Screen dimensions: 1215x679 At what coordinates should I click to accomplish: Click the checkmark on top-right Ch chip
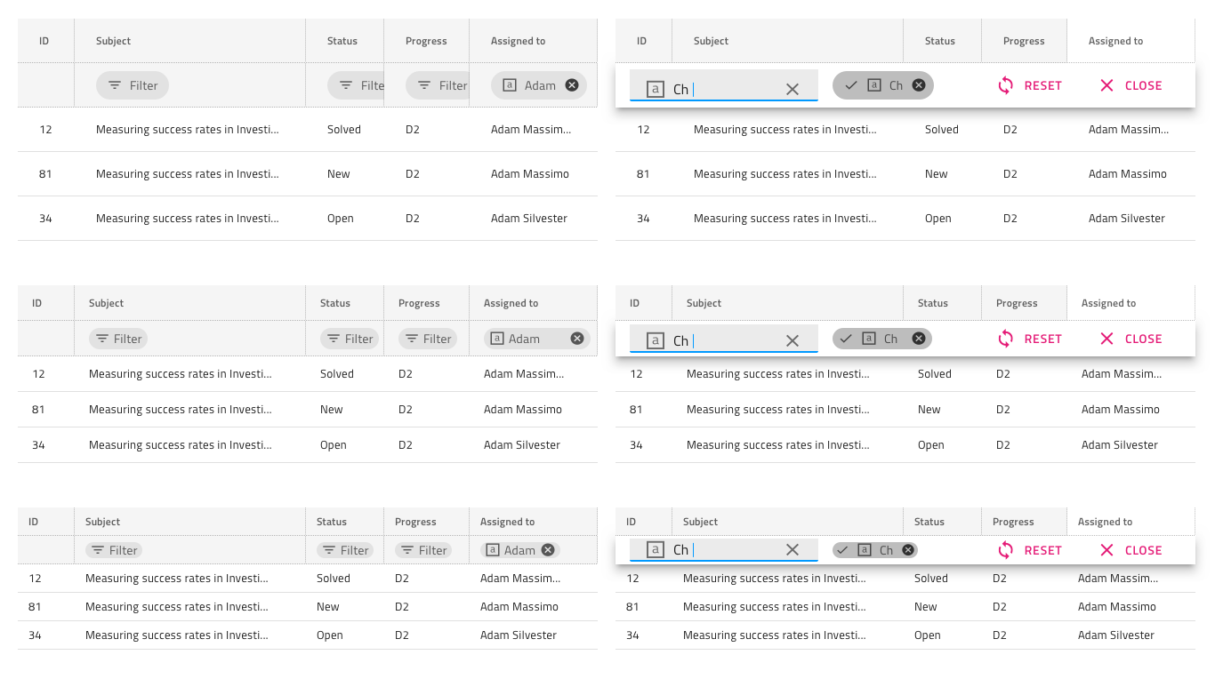851,85
